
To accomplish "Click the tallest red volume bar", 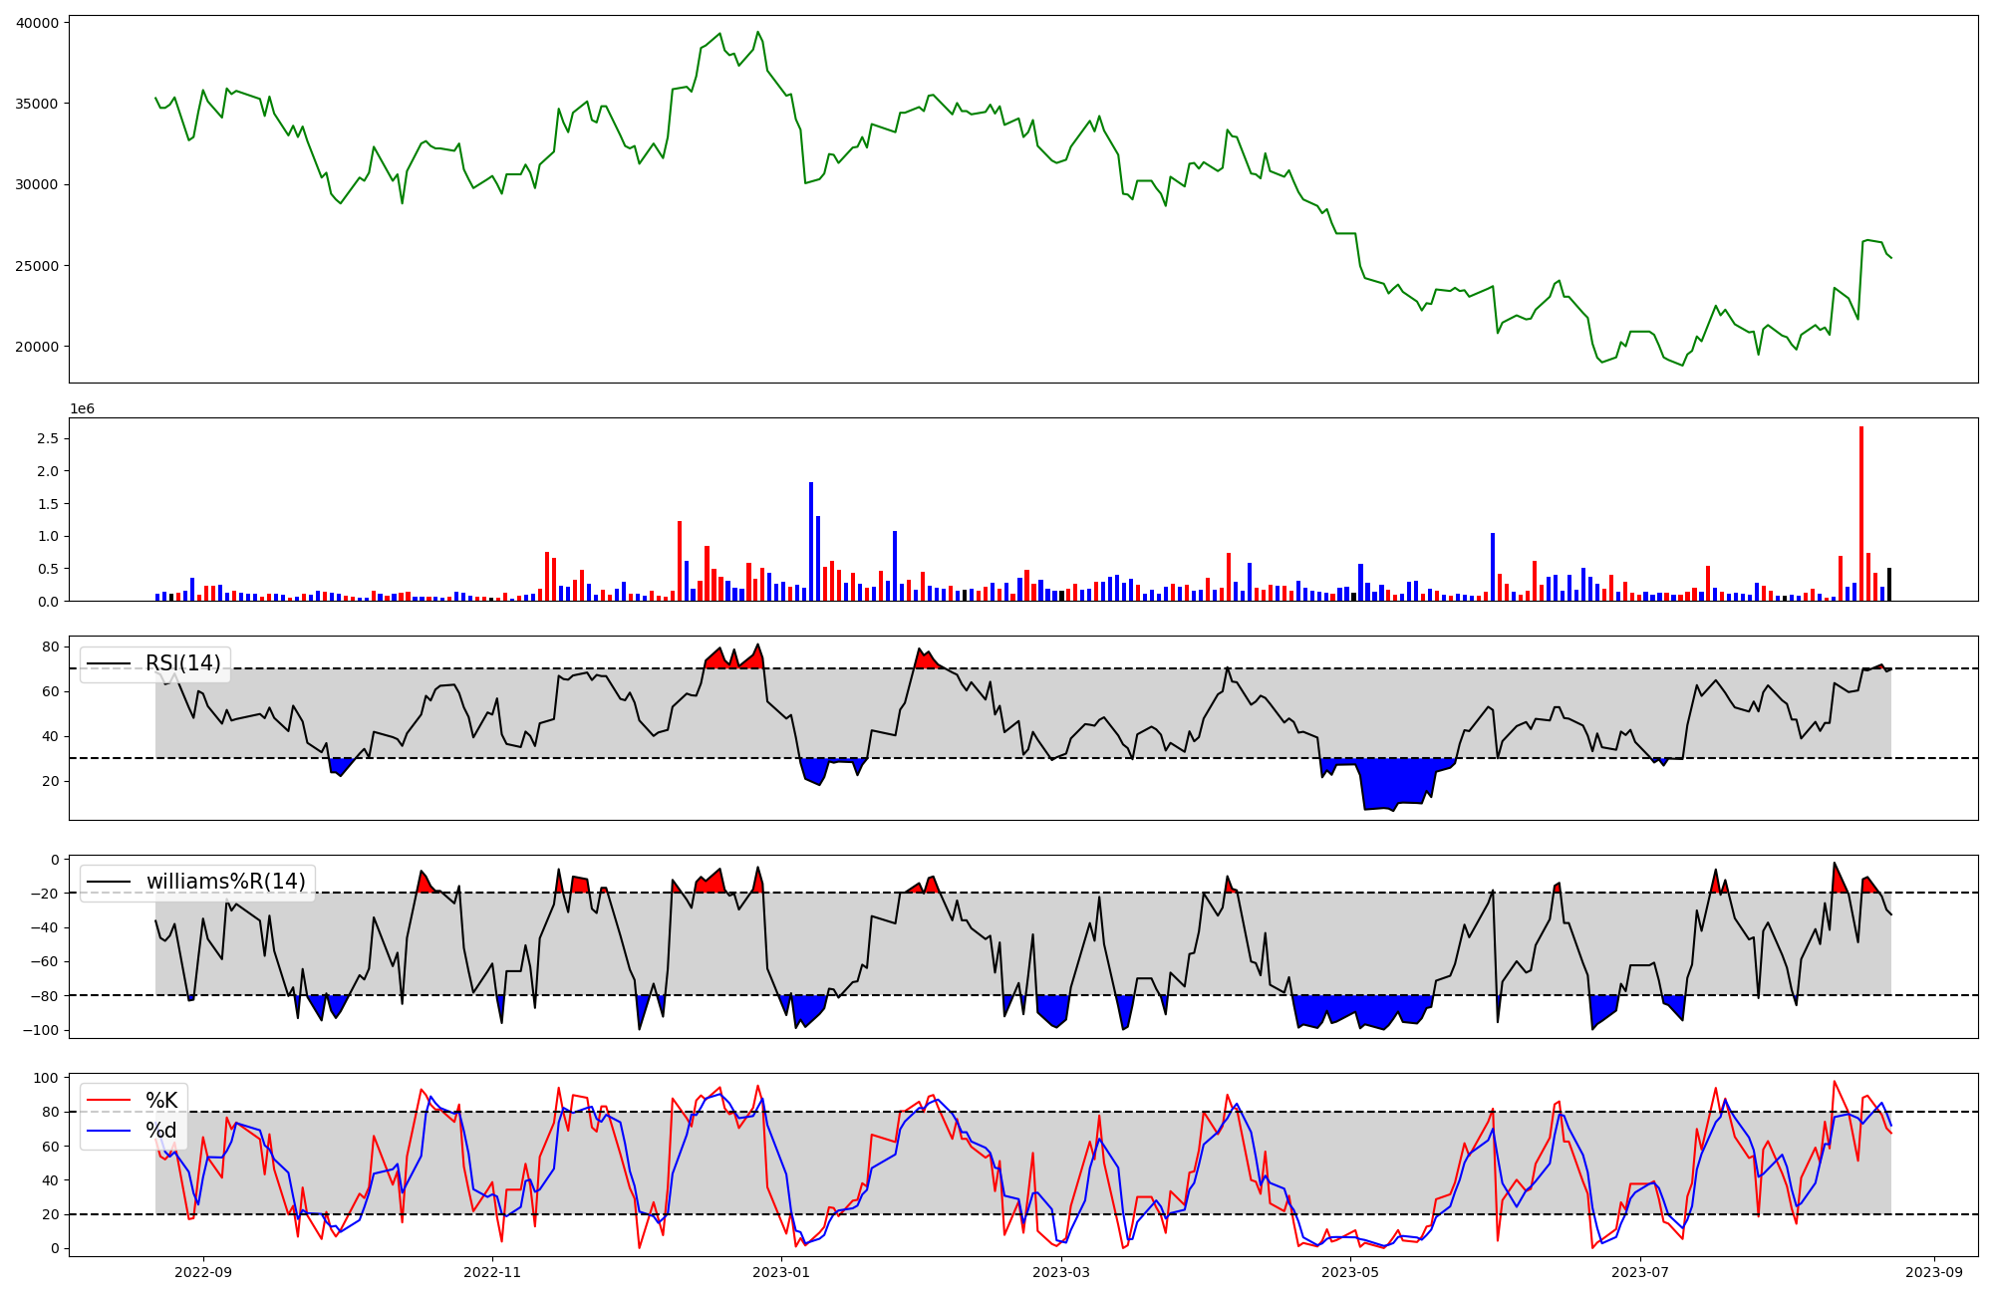I will point(1860,513).
